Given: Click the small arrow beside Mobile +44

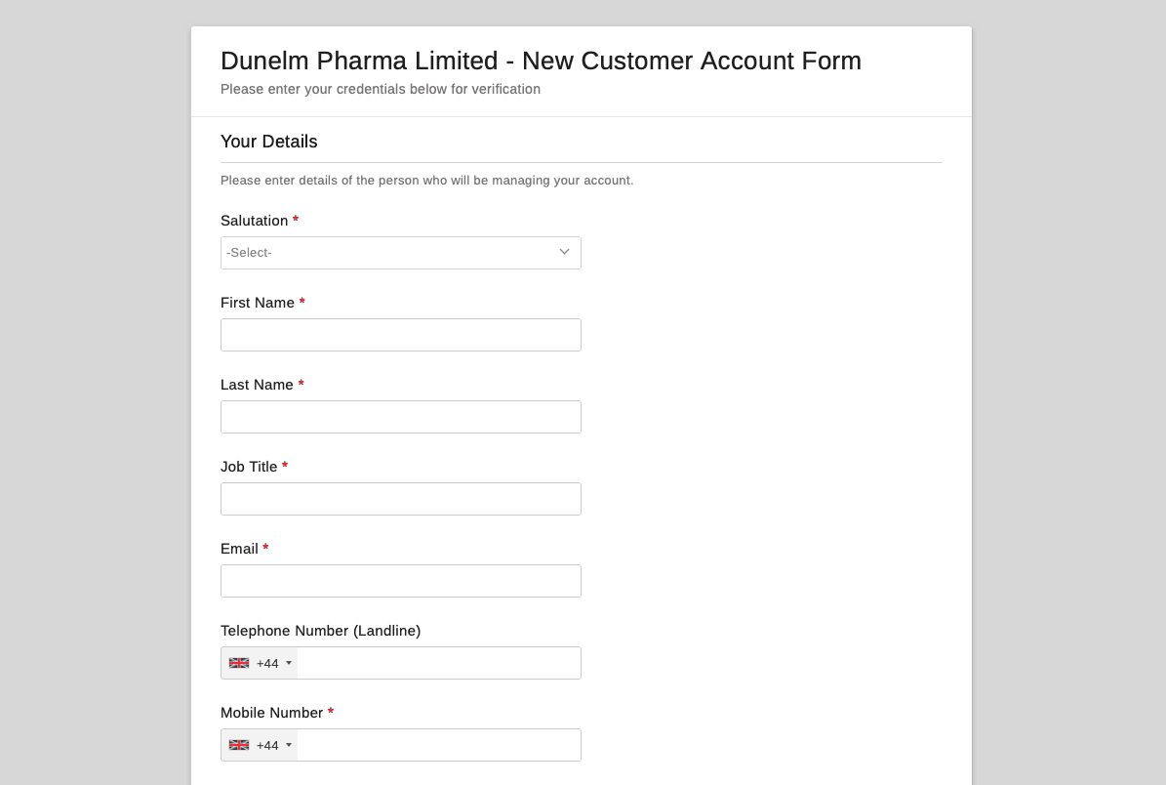Looking at the screenshot, I should pos(289,746).
